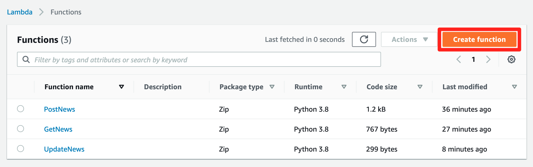
Task: Click the search magnifier icon
Action: 26,59
